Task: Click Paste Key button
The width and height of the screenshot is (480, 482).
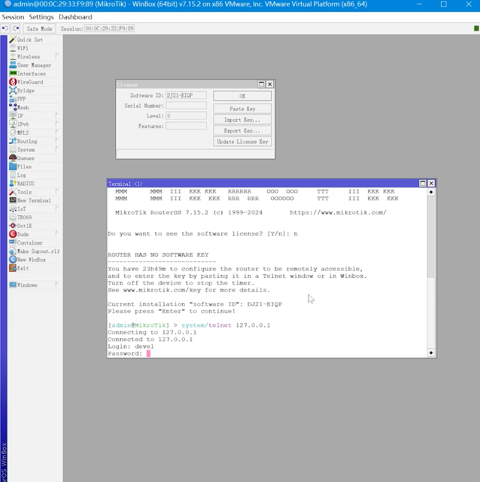Action: pyautogui.click(x=242, y=109)
